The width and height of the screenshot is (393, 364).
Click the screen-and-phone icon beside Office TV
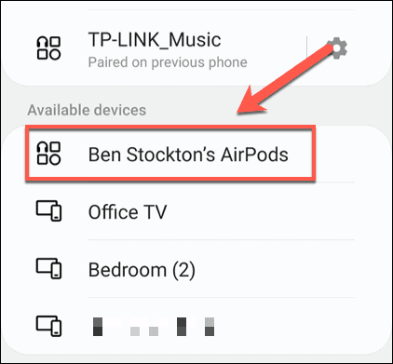click(48, 210)
